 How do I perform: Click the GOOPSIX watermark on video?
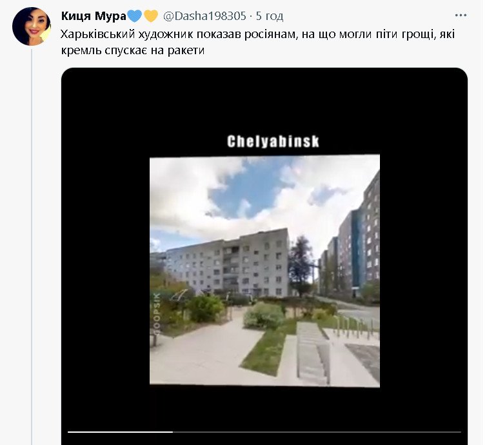point(157,313)
